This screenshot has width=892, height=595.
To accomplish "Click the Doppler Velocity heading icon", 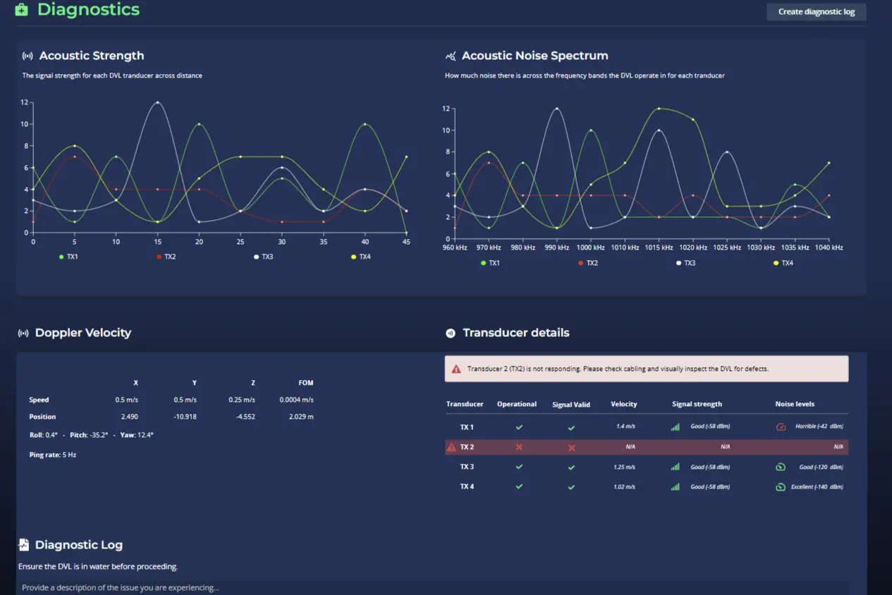I will coord(23,333).
